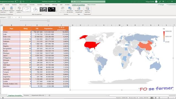Click the François OLIVIER account avatar
The width and height of the screenshot is (176, 99).
coord(156,2)
